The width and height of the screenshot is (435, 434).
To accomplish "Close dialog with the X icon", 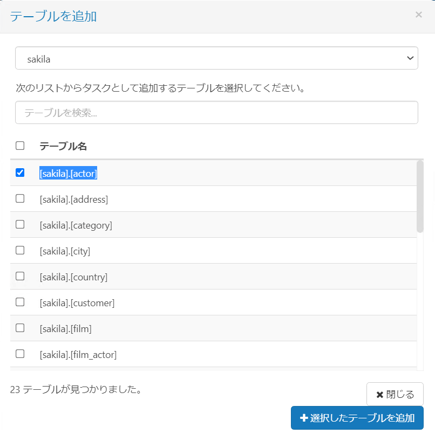I will (418, 15).
